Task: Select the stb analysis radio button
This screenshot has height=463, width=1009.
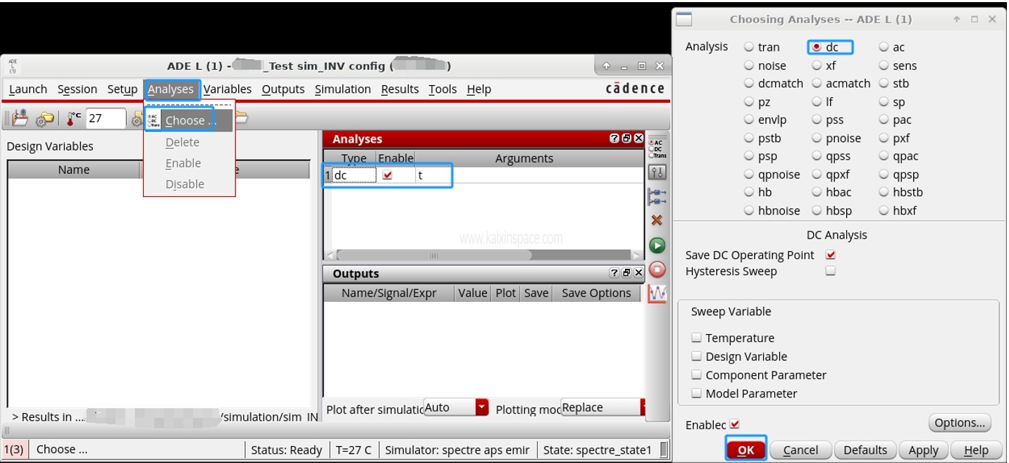Action: pos(884,84)
